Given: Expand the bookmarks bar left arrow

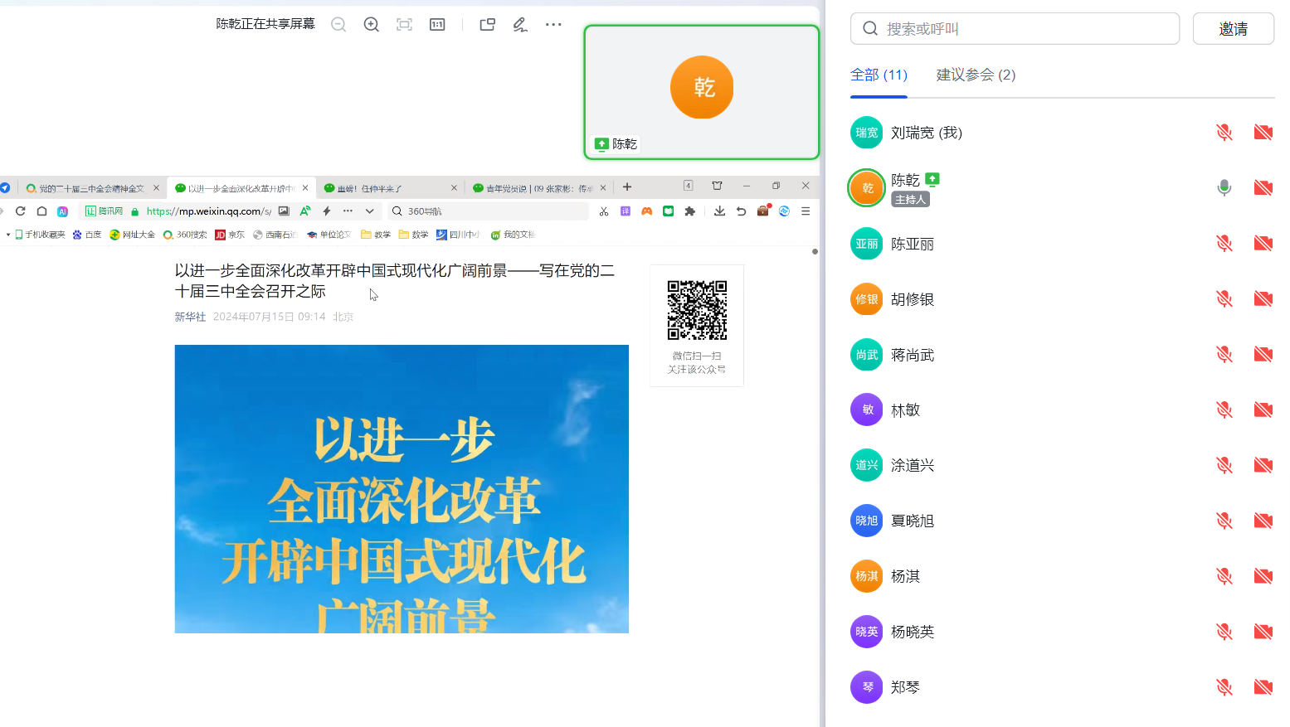Looking at the screenshot, I should click(x=8, y=235).
